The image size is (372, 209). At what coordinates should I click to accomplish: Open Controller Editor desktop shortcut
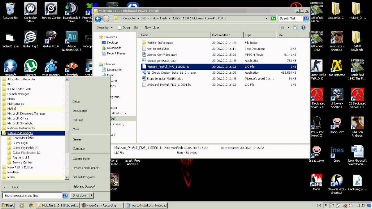[30, 12]
